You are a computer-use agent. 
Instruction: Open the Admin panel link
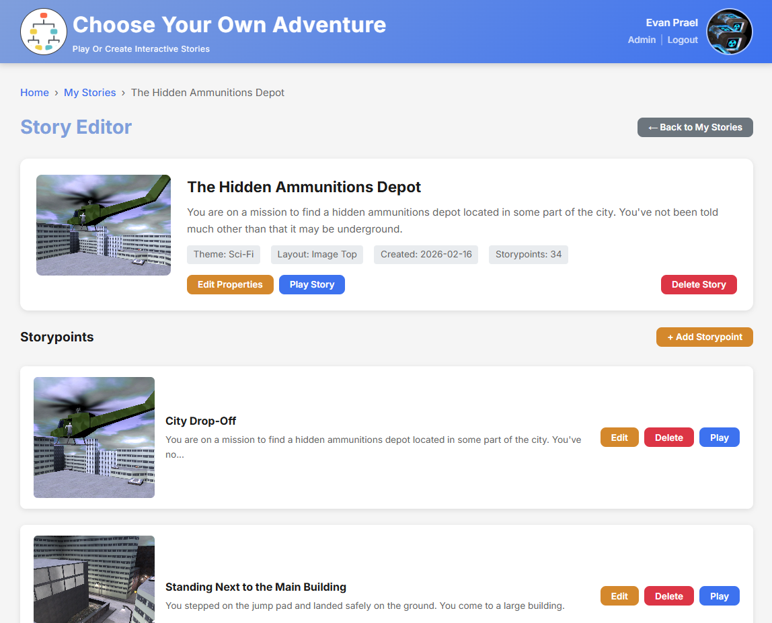pos(642,40)
